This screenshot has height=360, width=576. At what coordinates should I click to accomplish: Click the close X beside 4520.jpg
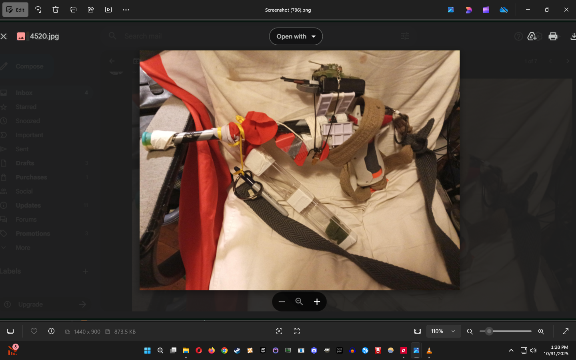click(4, 36)
